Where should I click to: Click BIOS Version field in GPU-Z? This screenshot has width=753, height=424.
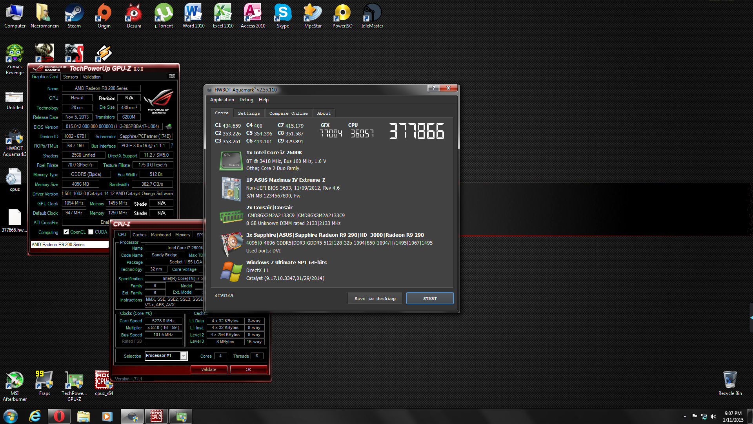coord(113,126)
